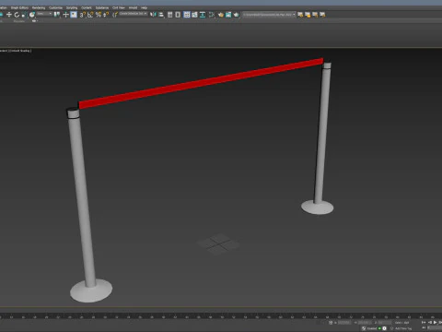Screen dimensions: 442x332
Task: Click the viewport label at top-left of viewport
Action: point(16,51)
